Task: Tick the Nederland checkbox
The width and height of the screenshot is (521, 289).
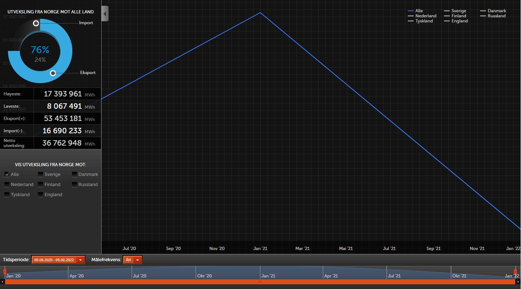Action: tap(7, 185)
